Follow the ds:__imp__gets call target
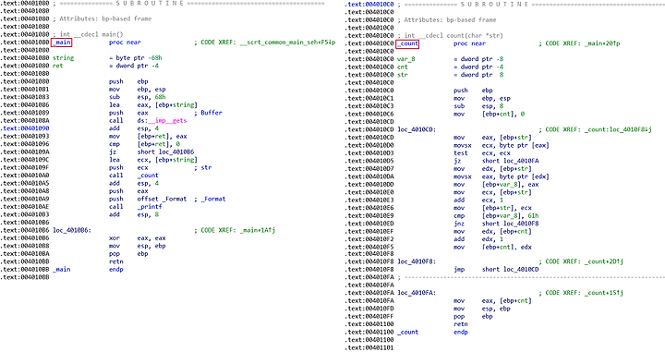This screenshot has height=352, width=665. click(162, 120)
